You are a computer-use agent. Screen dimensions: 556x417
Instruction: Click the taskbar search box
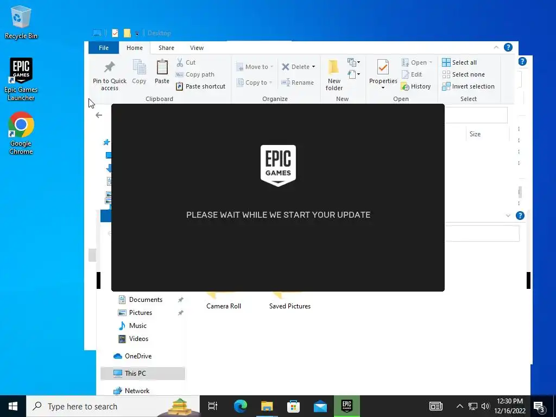(113, 406)
